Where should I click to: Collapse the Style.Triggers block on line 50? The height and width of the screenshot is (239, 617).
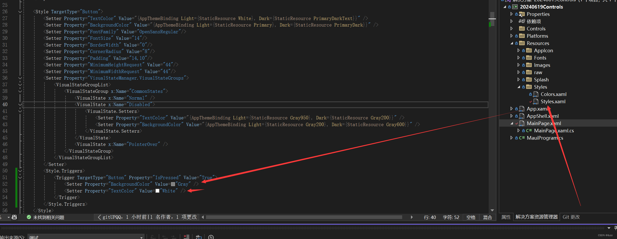click(x=20, y=171)
